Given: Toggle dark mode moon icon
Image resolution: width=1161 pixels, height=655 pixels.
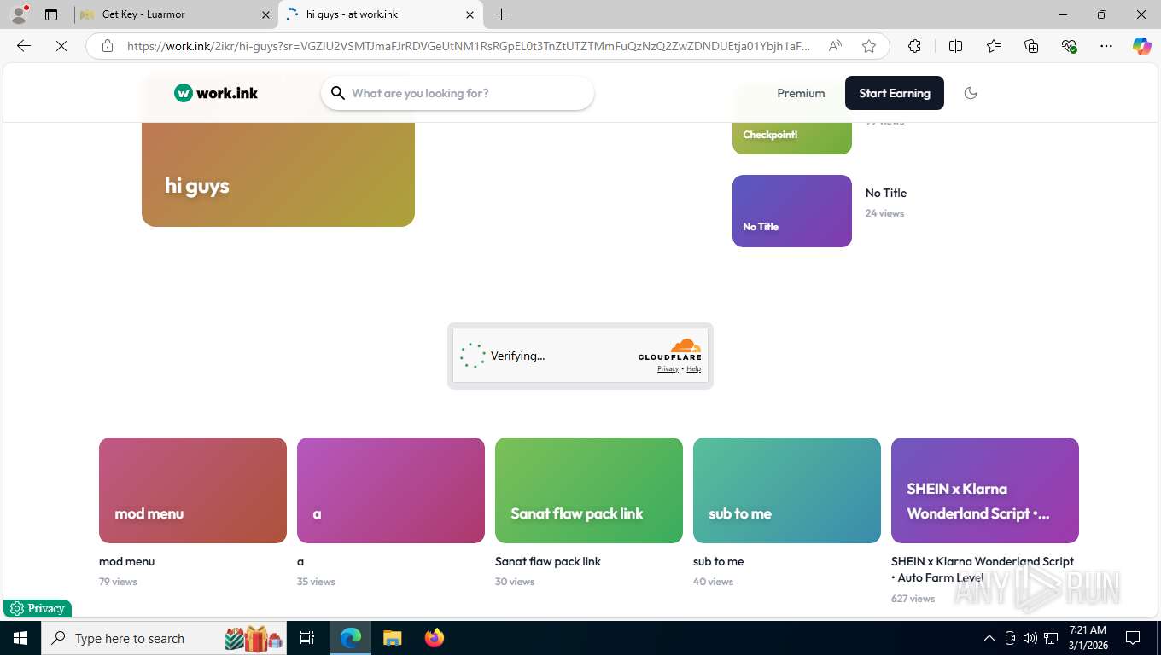Looking at the screenshot, I should (x=971, y=93).
